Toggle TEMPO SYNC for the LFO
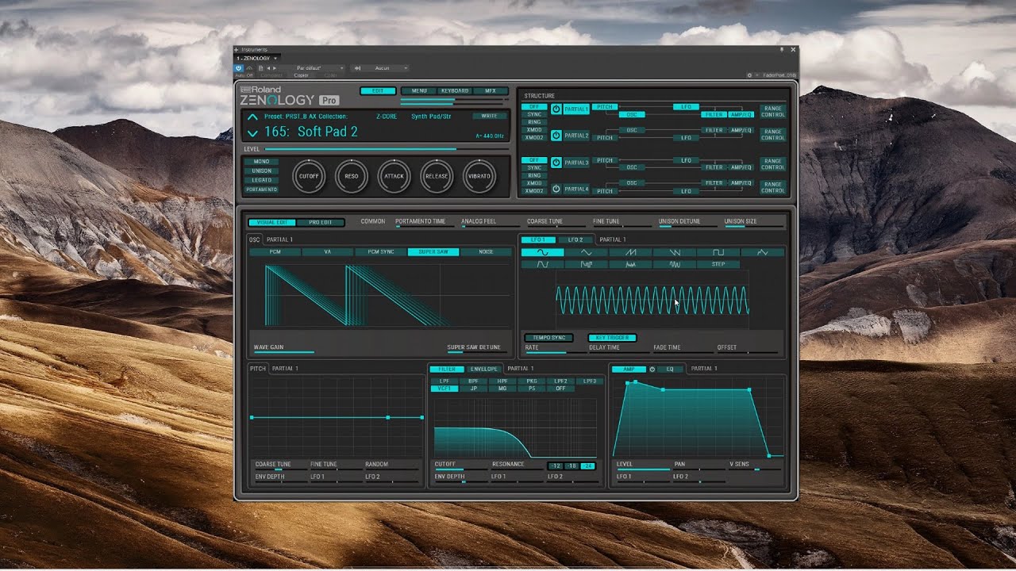This screenshot has width=1016, height=571. click(548, 338)
